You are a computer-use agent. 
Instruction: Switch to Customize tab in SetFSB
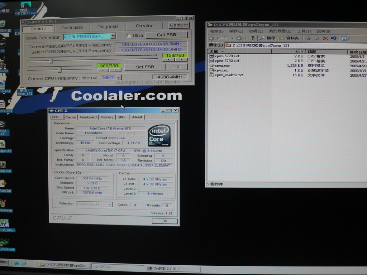coord(72,28)
